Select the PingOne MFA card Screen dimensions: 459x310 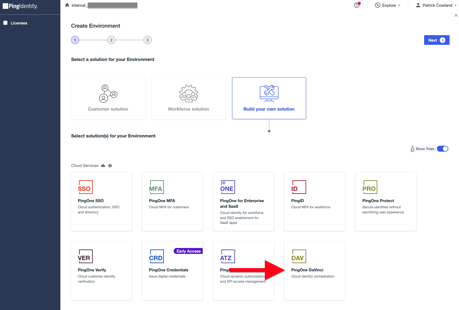pos(172,202)
